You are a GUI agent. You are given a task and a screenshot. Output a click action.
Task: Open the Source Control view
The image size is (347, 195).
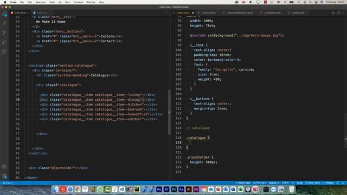click(x=4, y=32)
